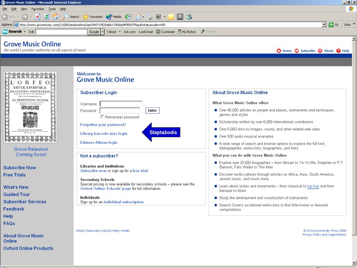Open the Favorites pane with the star icon

[92, 17]
